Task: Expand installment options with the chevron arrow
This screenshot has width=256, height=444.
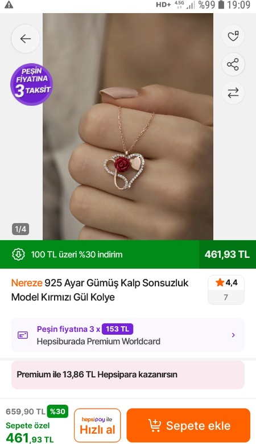Action: click(x=233, y=335)
